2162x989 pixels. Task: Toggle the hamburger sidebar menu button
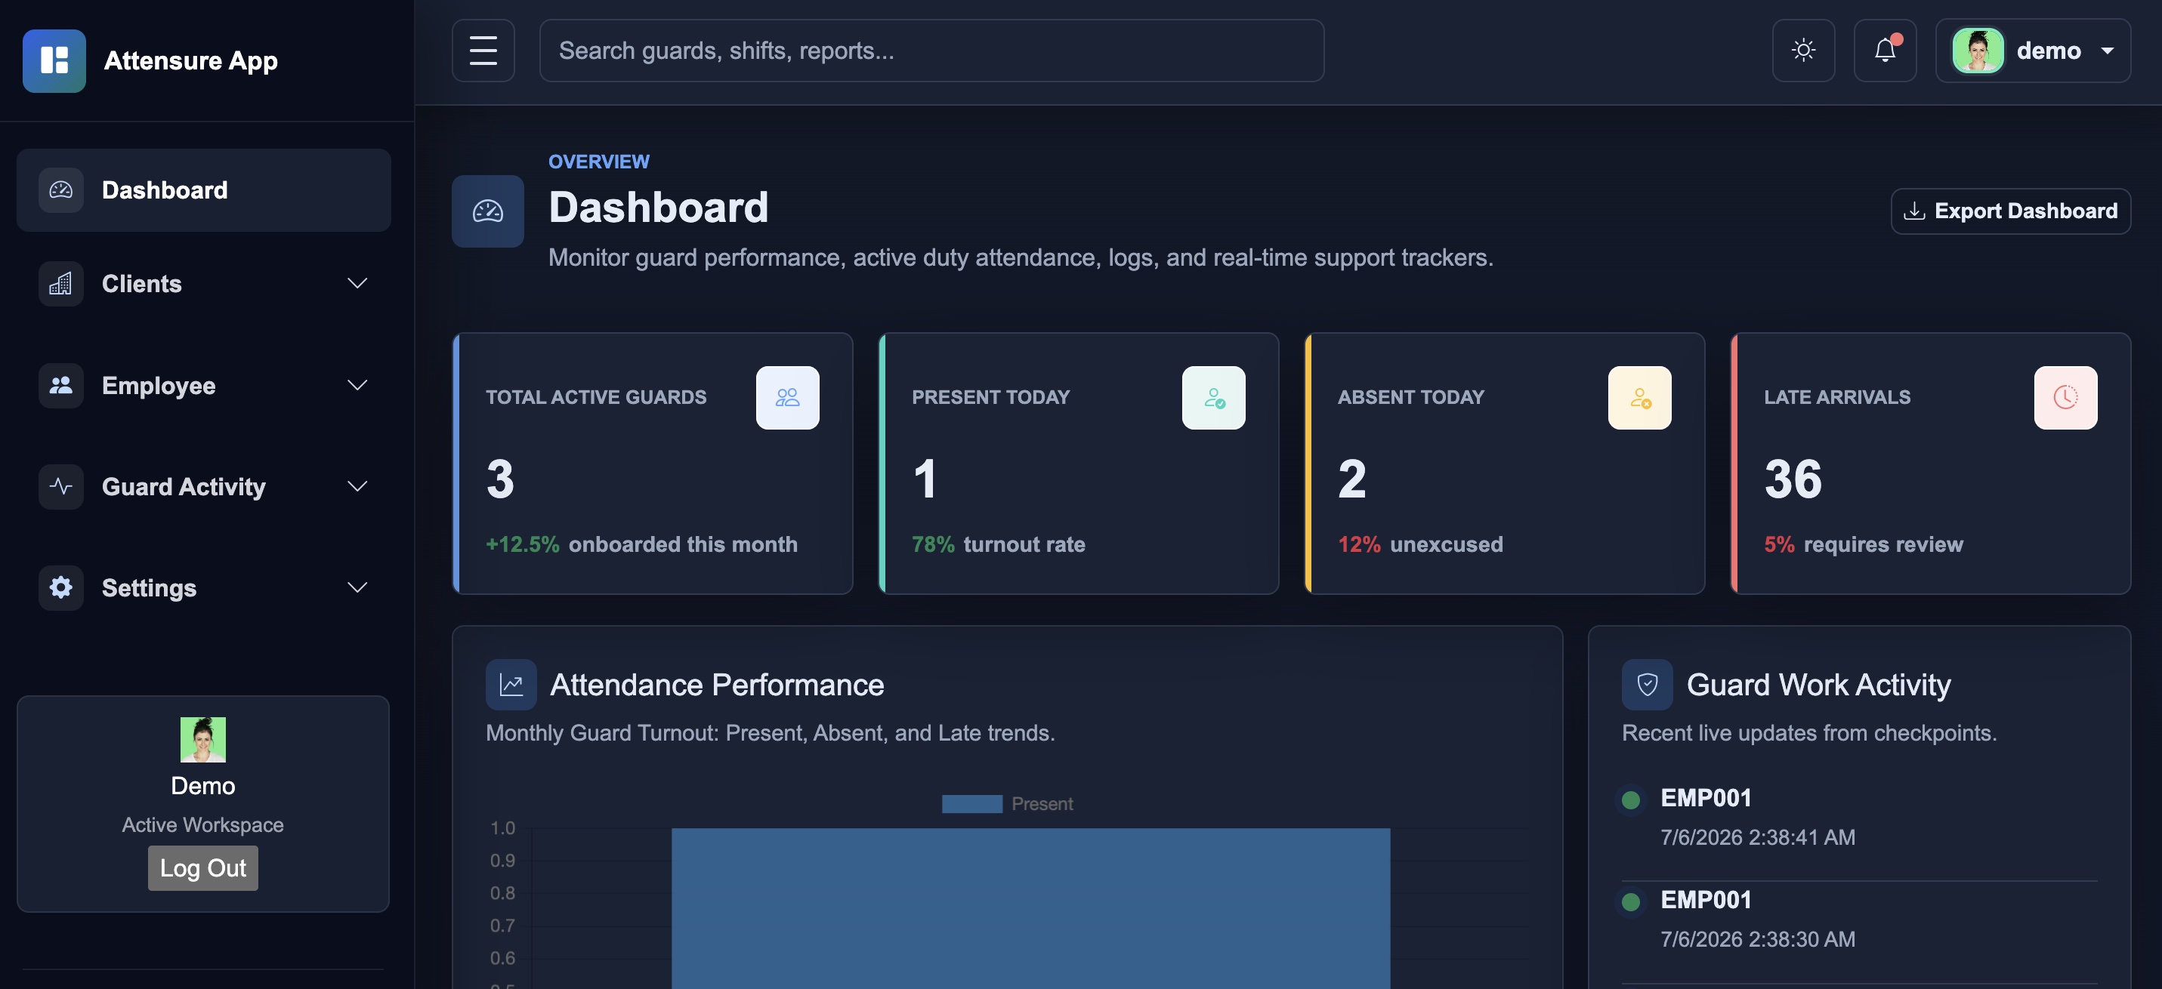point(483,51)
